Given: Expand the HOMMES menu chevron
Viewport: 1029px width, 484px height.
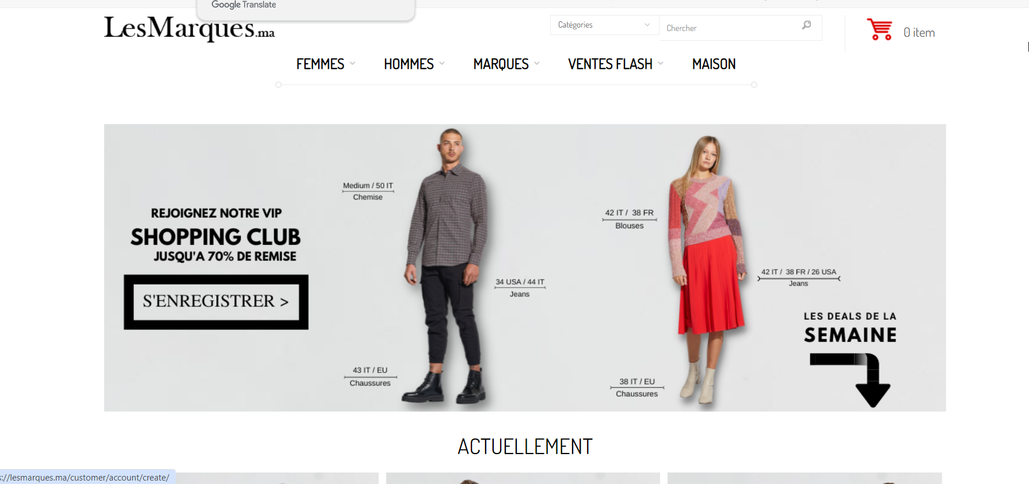Looking at the screenshot, I should click(442, 64).
